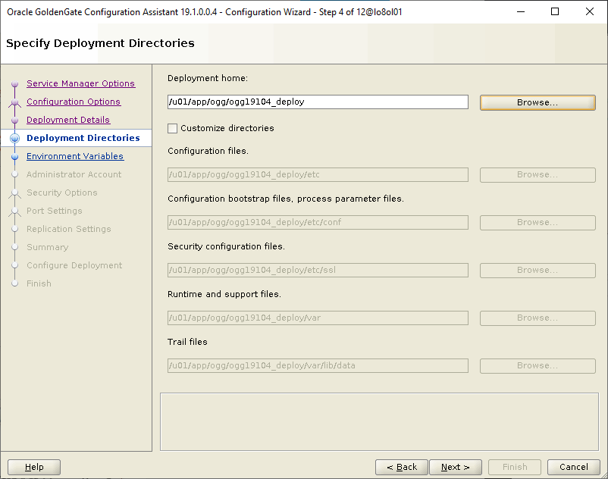The height and width of the screenshot is (479, 608).
Task: Click the Service Manager Options step bullet icon
Action: pyautogui.click(x=14, y=84)
